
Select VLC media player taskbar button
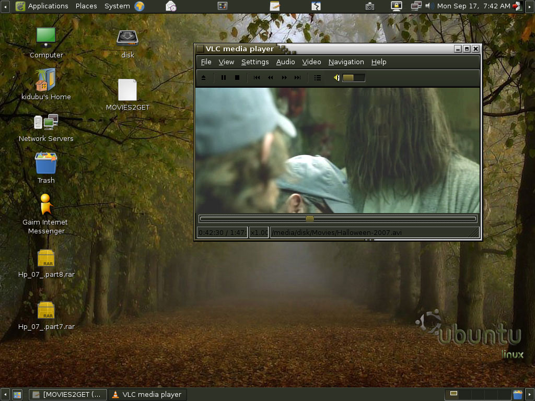point(147,395)
